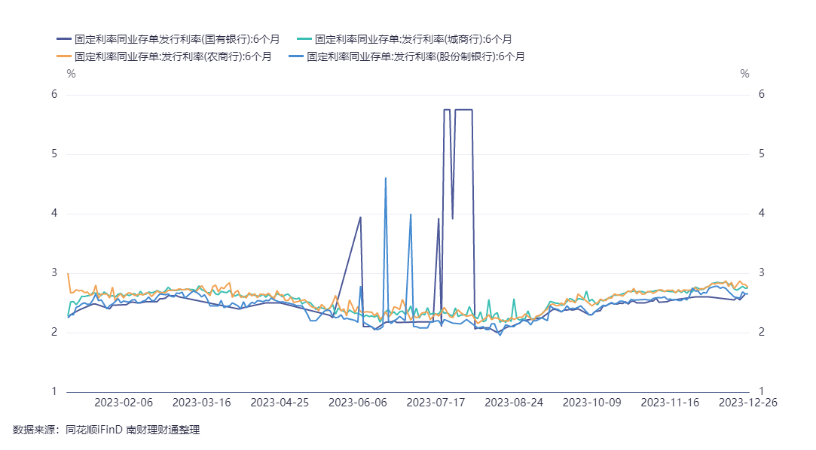This screenshot has width=816, height=450.
Task: Click the 2023-12-26 x-axis date label
Action: (x=747, y=403)
